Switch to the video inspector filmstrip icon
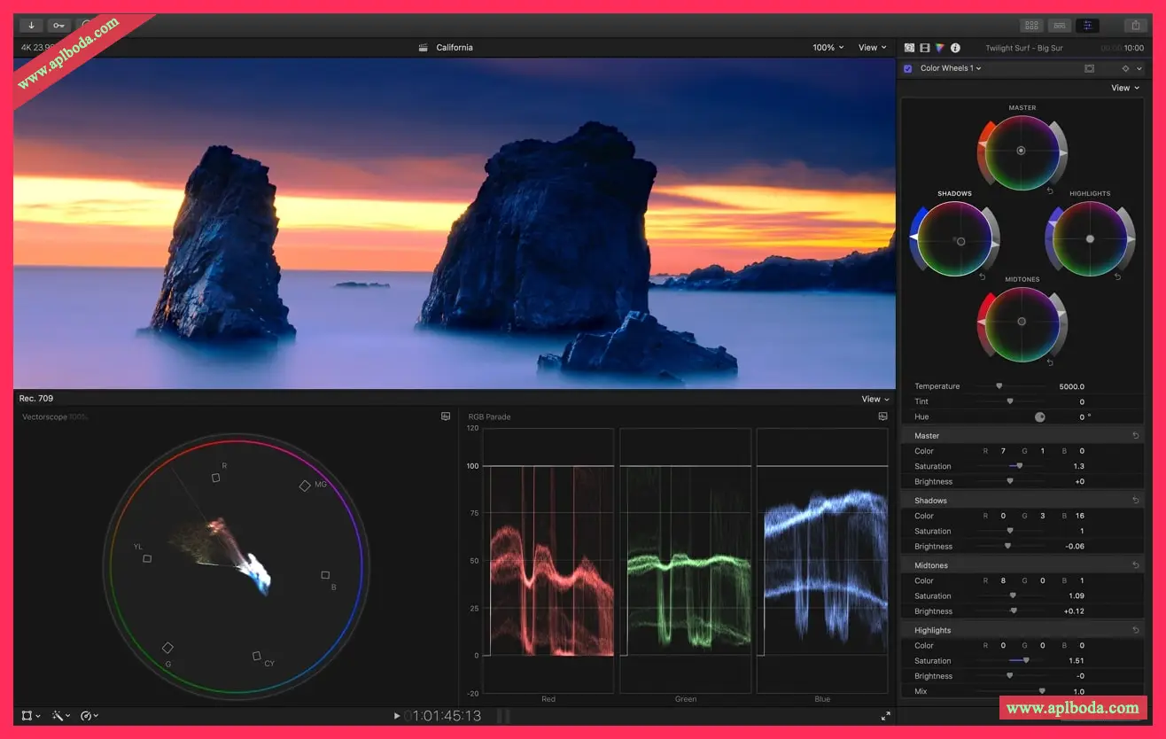The width and height of the screenshot is (1166, 739). [x=924, y=48]
